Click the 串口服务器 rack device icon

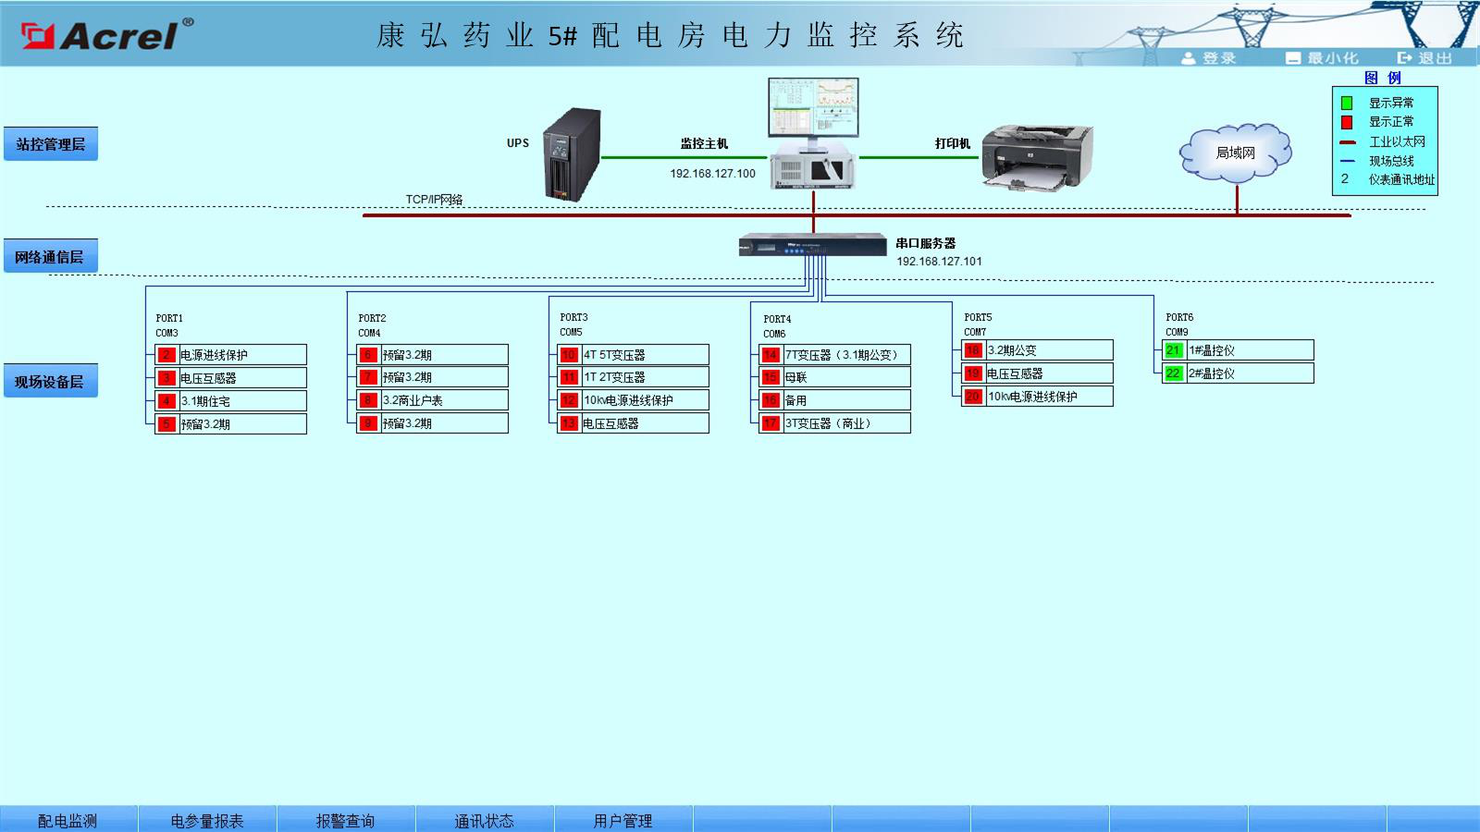[813, 245]
